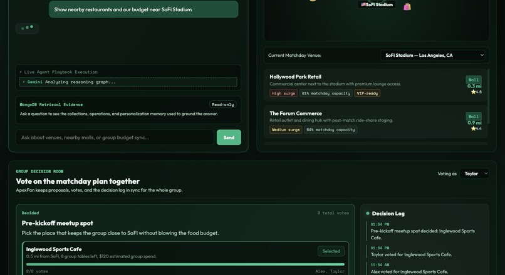Click the venue list scrollbar
505x275 pixels.
coord(488,96)
